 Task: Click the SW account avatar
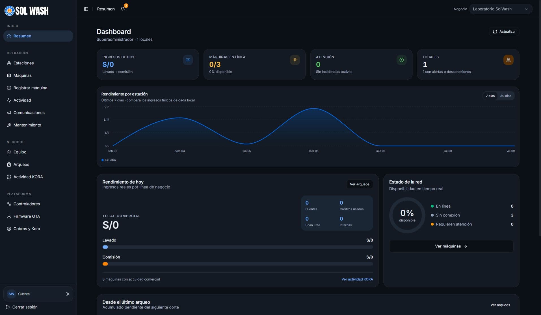pyautogui.click(x=11, y=294)
